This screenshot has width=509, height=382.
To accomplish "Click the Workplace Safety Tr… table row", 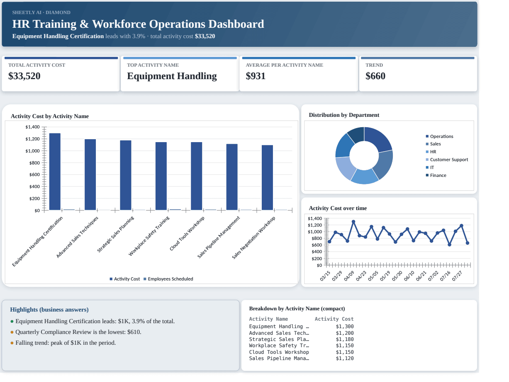I will coord(302,346).
